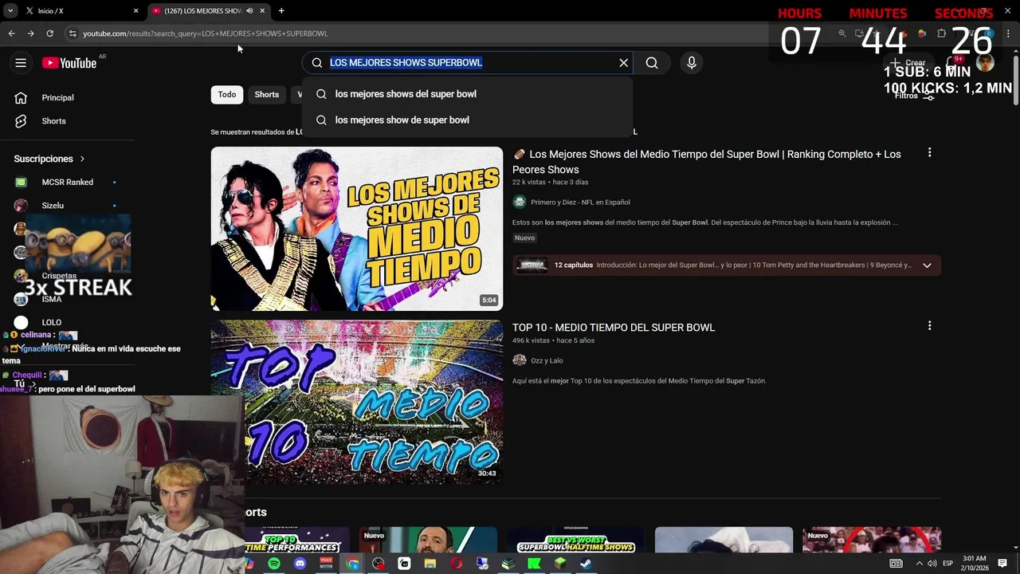Open the green Kick app taskbar icon

point(534,564)
